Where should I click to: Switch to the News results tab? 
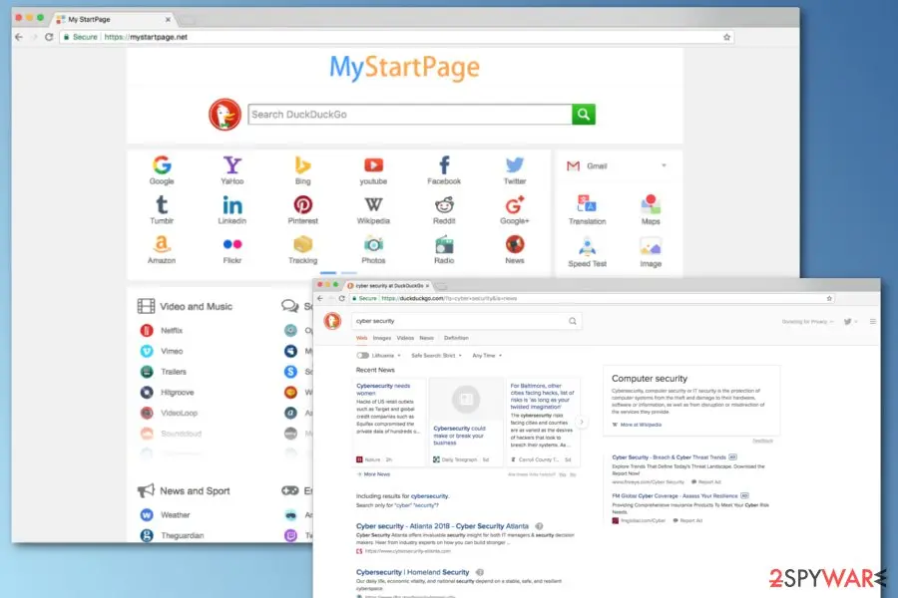(x=427, y=338)
